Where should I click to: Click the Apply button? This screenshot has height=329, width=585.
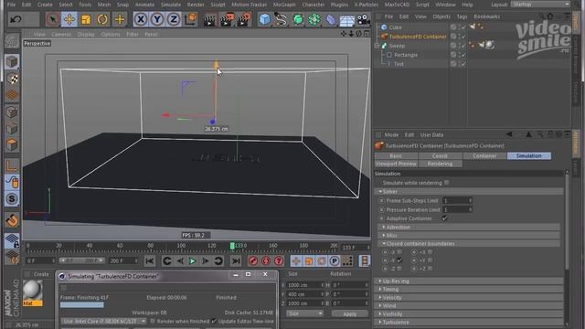(x=349, y=314)
